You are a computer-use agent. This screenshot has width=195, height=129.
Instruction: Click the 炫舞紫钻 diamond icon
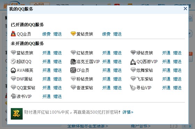pos(133,70)
